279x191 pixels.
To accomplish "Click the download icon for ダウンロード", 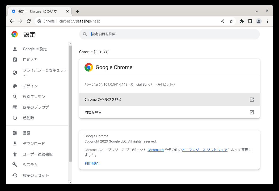I will pos(15,144).
